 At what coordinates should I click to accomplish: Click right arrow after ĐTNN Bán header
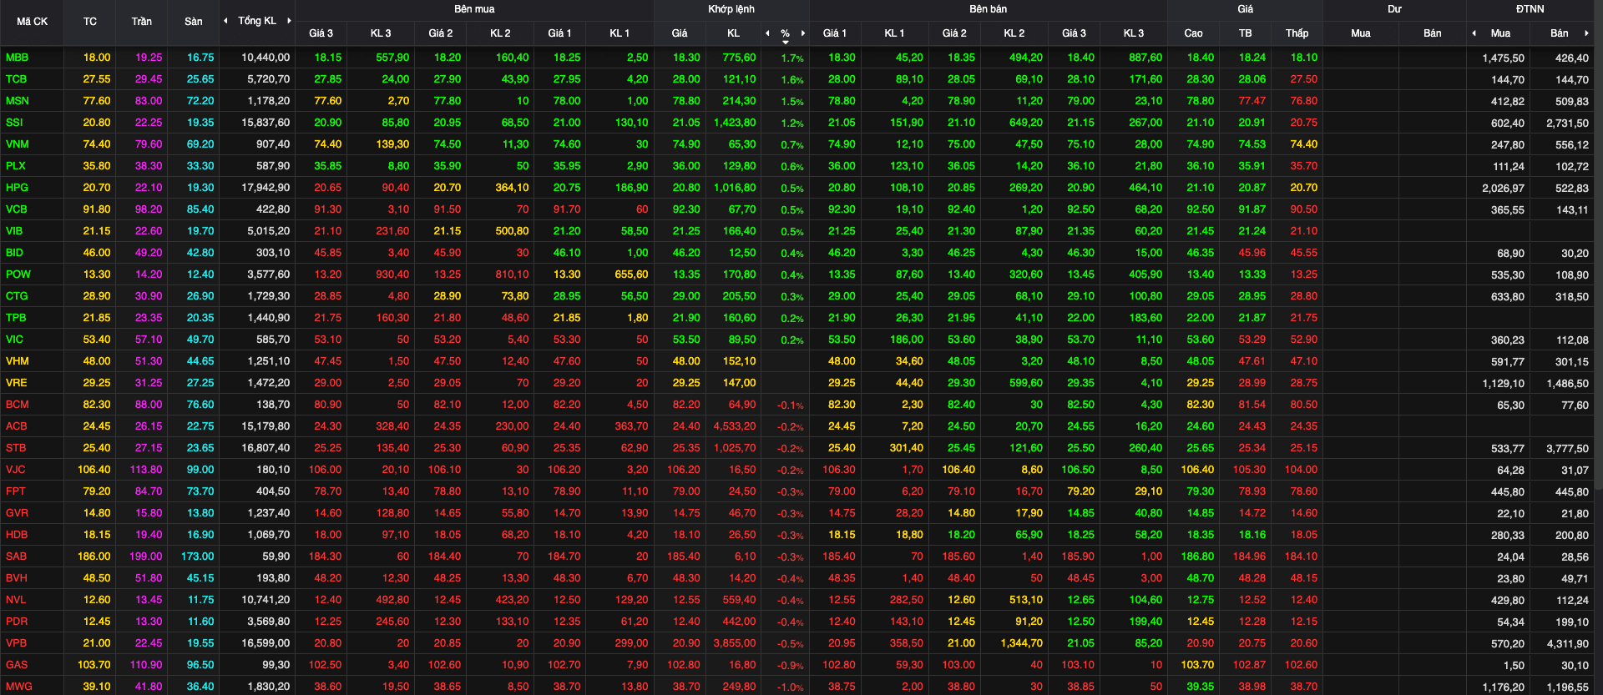(1586, 33)
